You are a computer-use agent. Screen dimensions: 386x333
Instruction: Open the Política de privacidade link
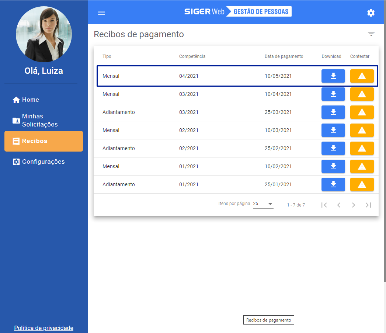44,328
